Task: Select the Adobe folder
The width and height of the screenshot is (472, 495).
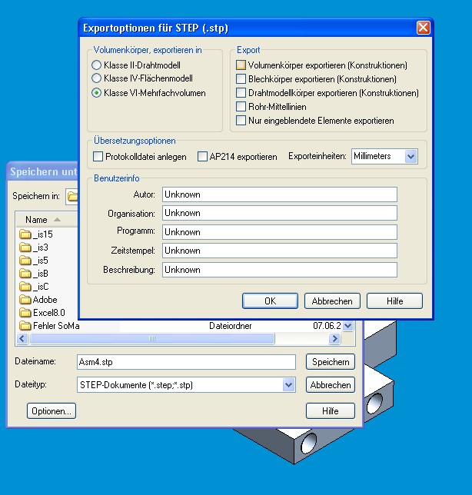Action: point(38,300)
